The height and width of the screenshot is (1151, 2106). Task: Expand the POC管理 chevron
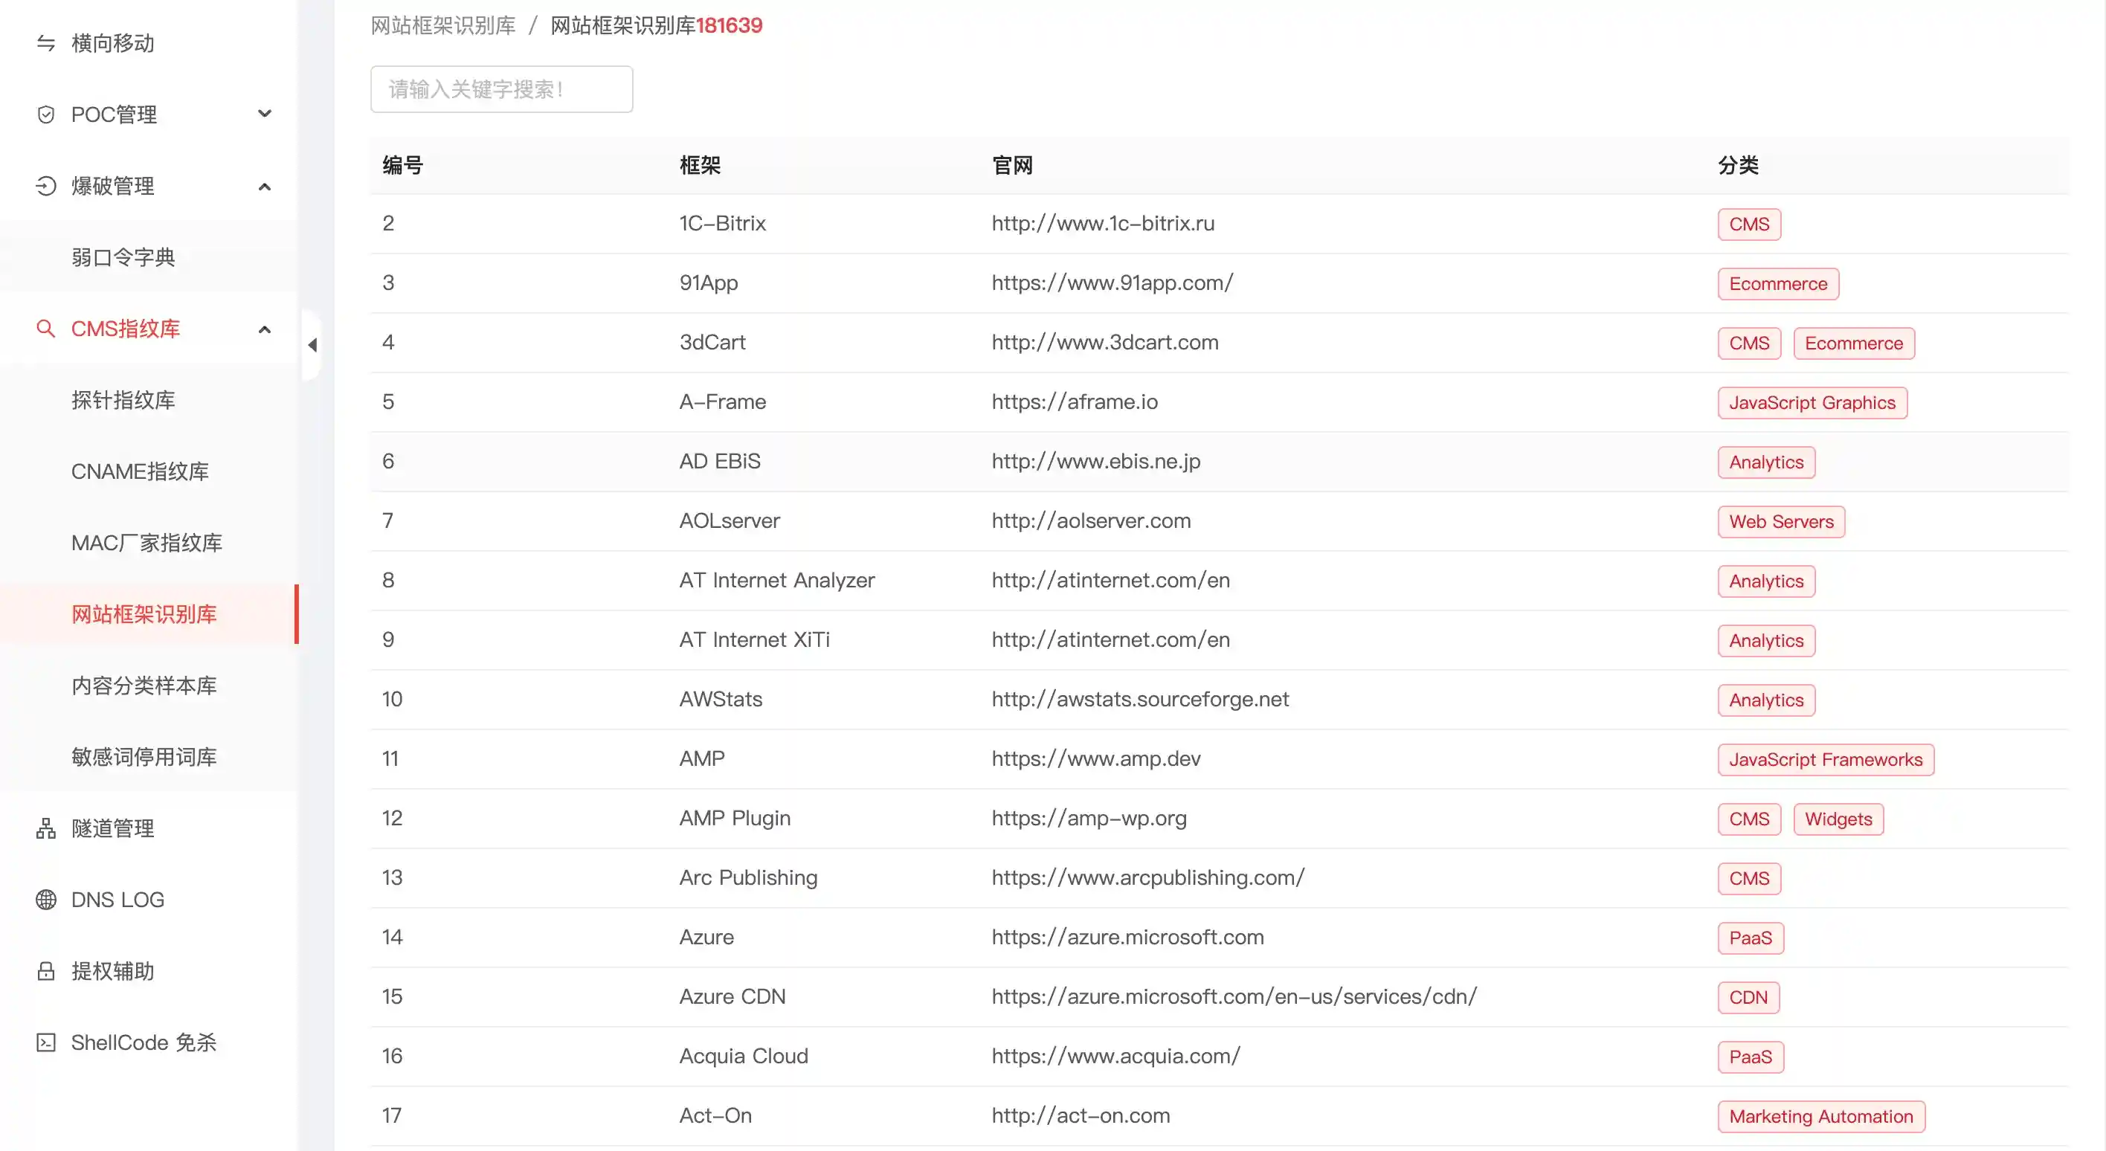pyautogui.click(x=264, y=114)
